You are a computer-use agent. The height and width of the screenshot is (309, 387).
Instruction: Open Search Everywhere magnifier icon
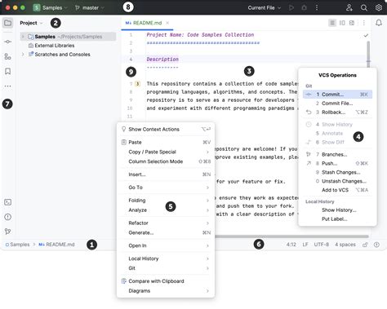click(364, 7)
